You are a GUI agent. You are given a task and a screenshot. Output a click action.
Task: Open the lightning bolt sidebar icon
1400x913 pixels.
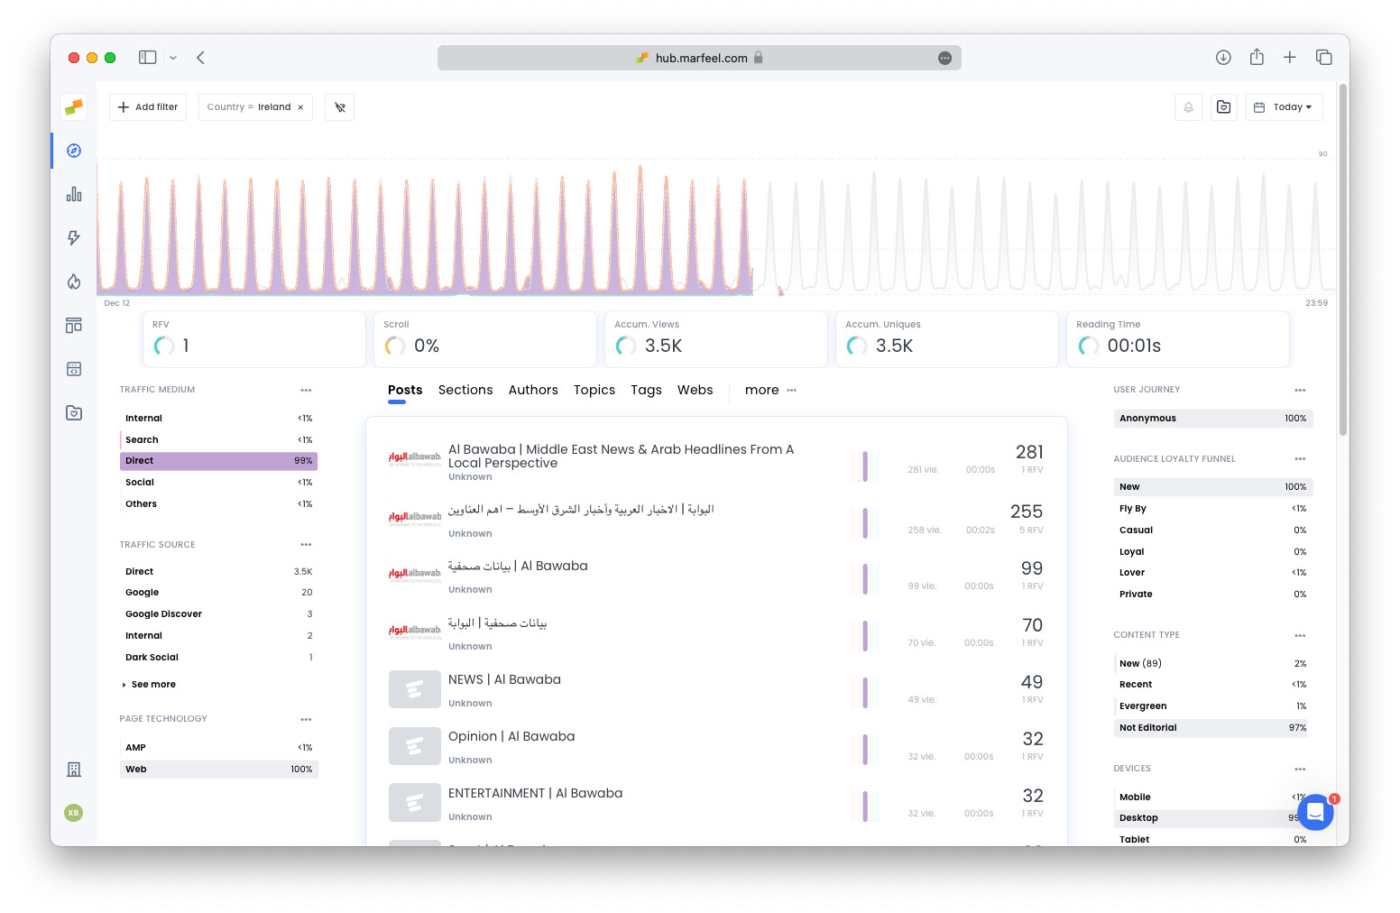coord(74,237)
